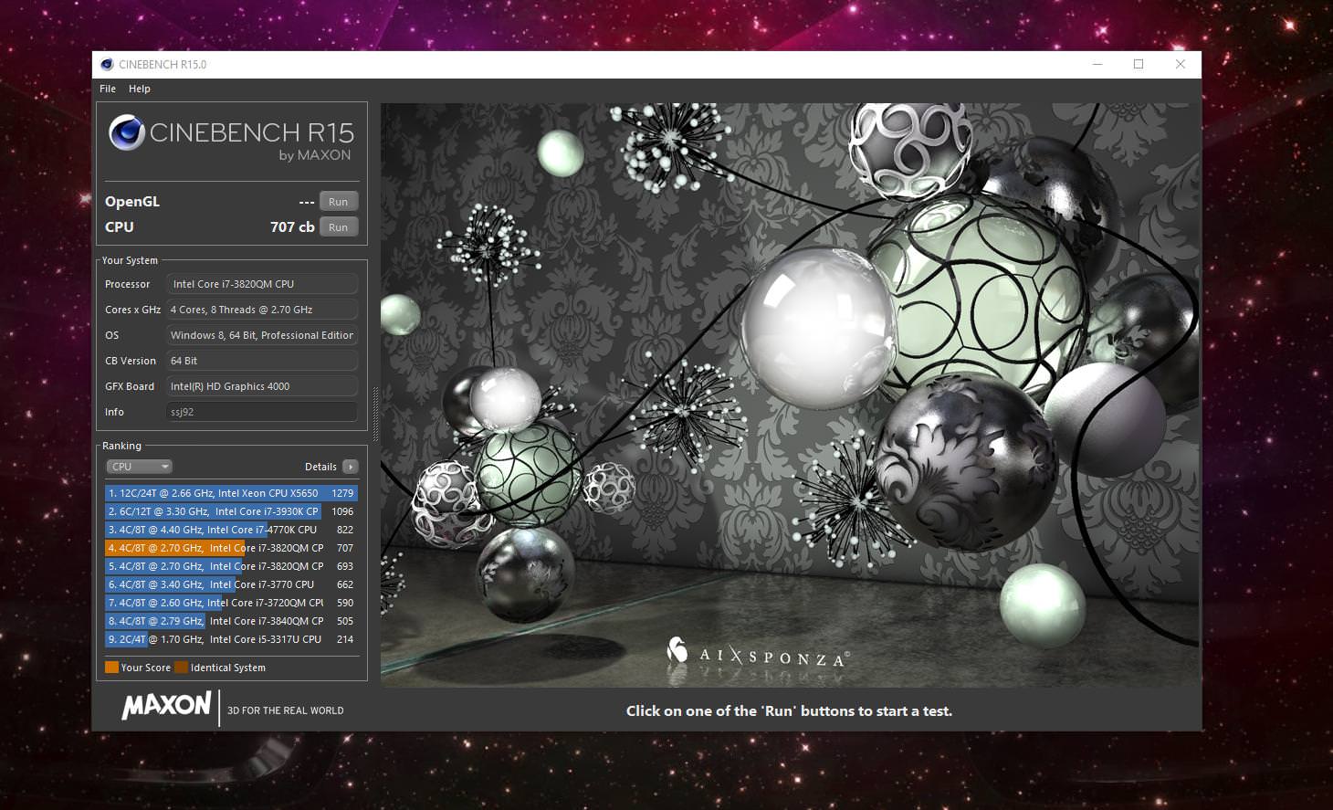Click the Cinebench logo icon in the header
Image resolution: width=1333 pixels, height=810 pixels.
(x=127, y=133)
